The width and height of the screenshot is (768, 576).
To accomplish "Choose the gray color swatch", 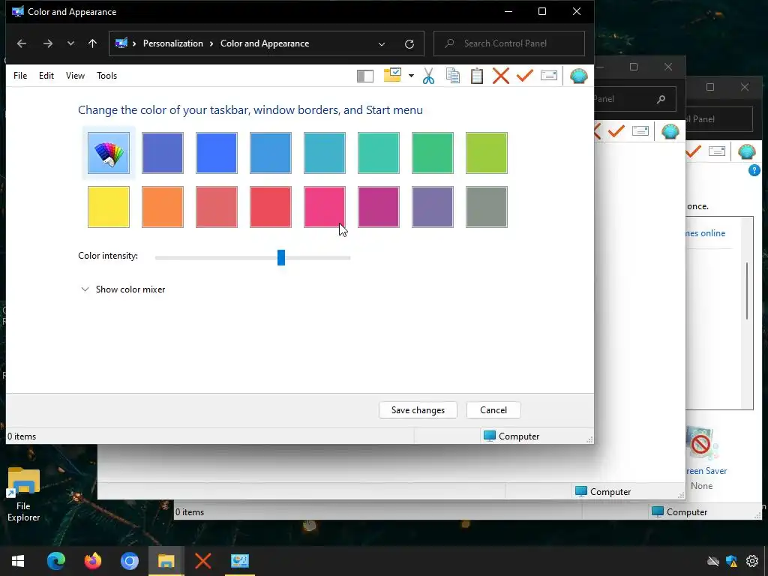I will click(x=486, y=207).
